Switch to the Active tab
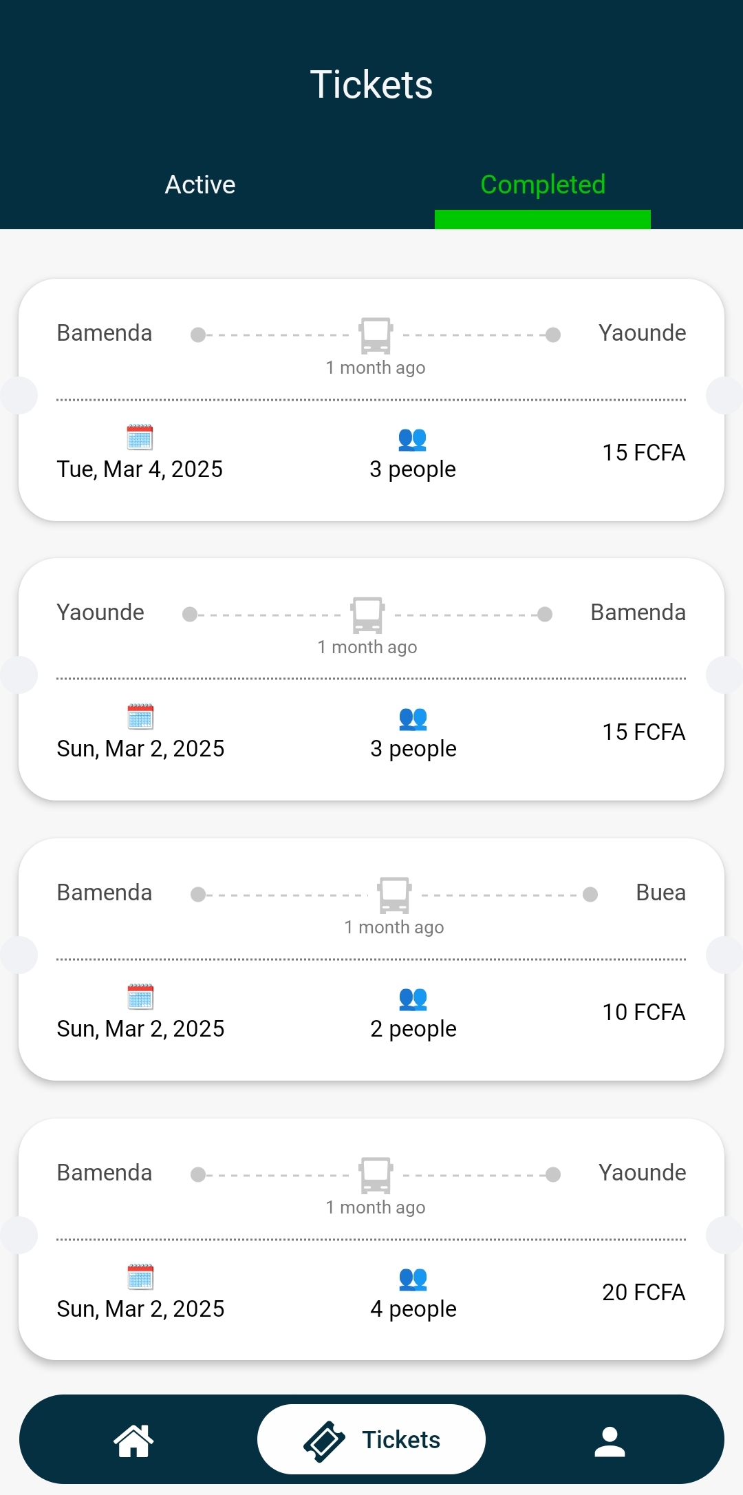 (x=200, y=184)
